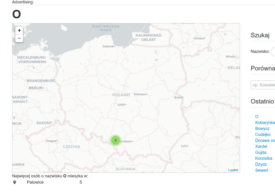Open the Kobarynka surname link
This screenshot has width=275, height=193.
pos(265,123)
